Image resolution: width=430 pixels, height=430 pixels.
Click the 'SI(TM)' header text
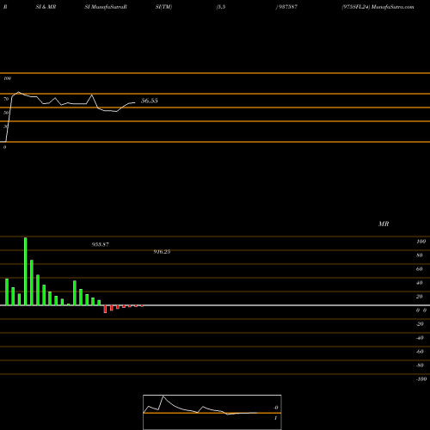163,7
